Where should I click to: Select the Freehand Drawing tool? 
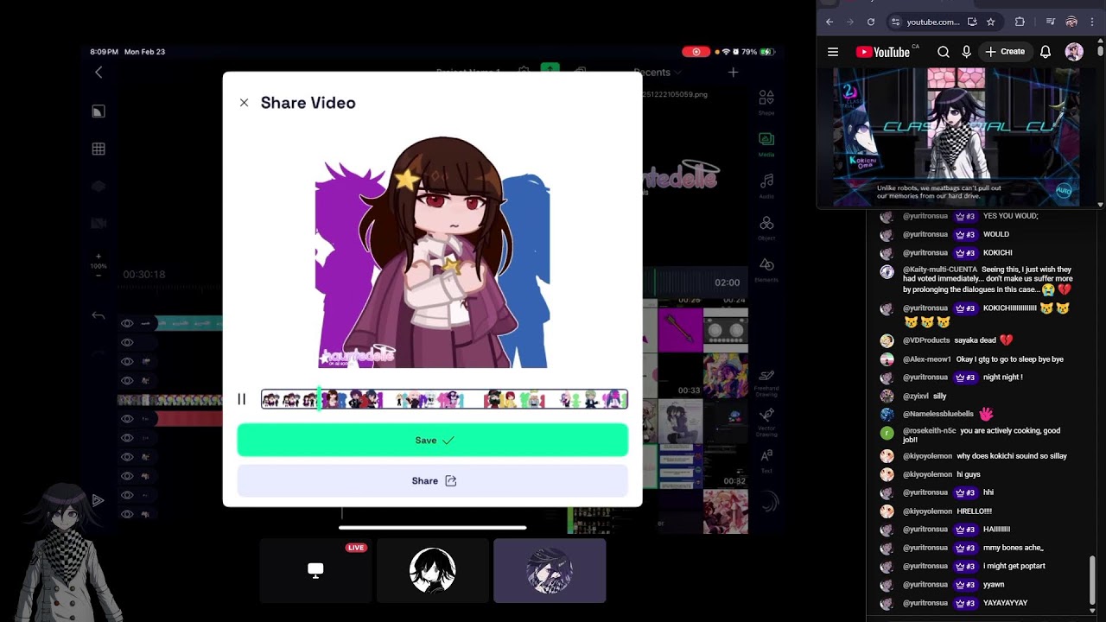pyautogui.click(x=766, y=382)
